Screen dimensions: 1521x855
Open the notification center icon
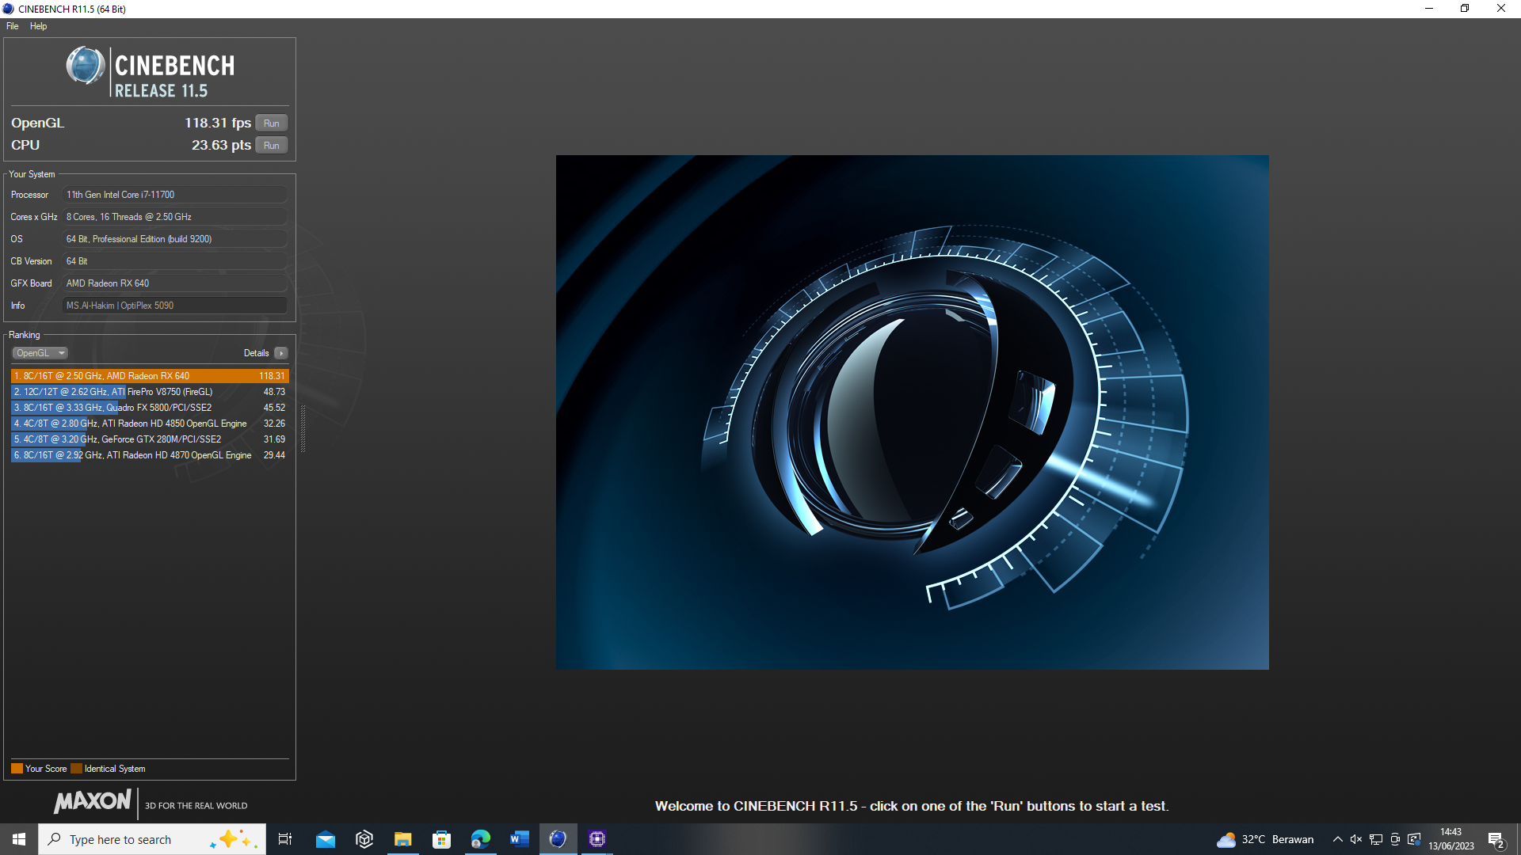tap(1496, 839)
